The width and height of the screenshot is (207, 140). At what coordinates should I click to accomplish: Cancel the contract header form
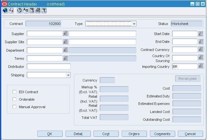point(190,134)
